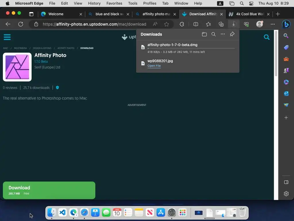This screenshot has width=294, height=221.
Task: Refresh the current page
Action: 21,24
